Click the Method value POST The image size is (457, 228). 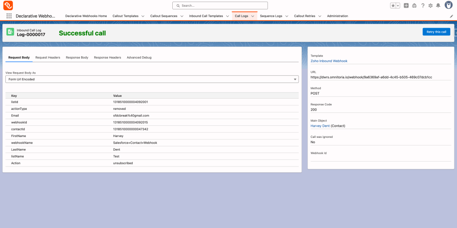[x=315, y=93]
